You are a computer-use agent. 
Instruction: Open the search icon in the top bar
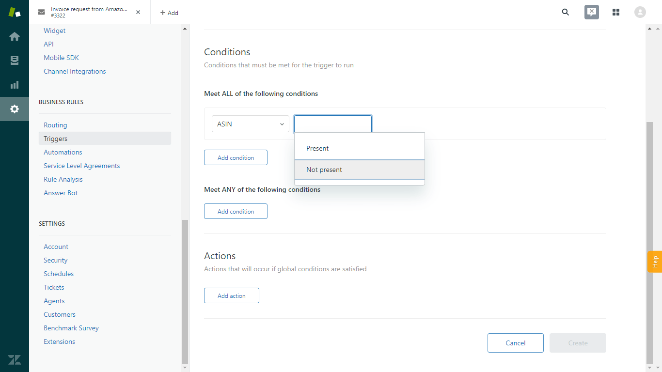(565, 12)
